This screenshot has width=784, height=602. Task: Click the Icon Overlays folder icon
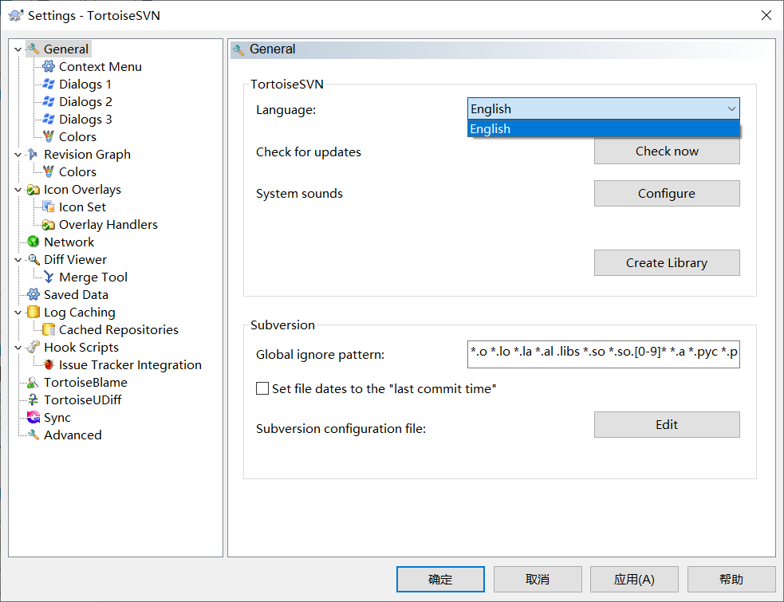[x=33, y=190]
